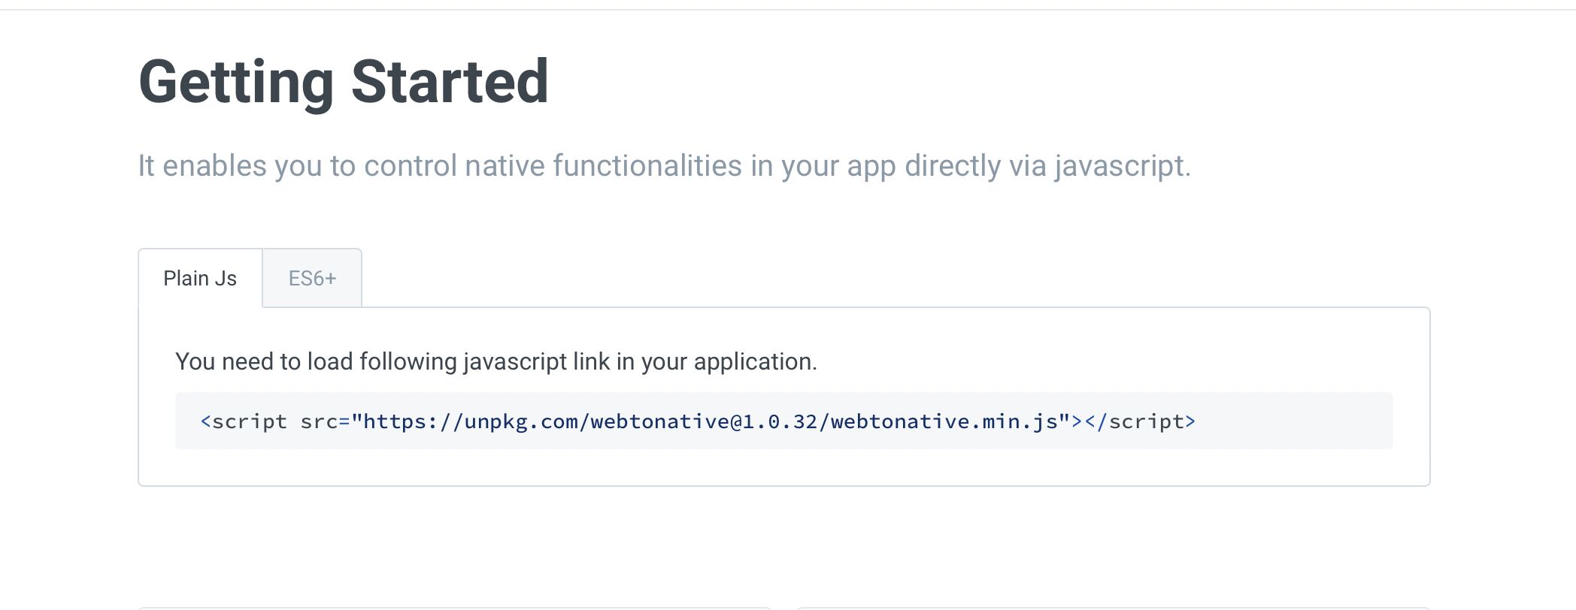Click the webtonative.min.js filename

[x=944, y=421]
